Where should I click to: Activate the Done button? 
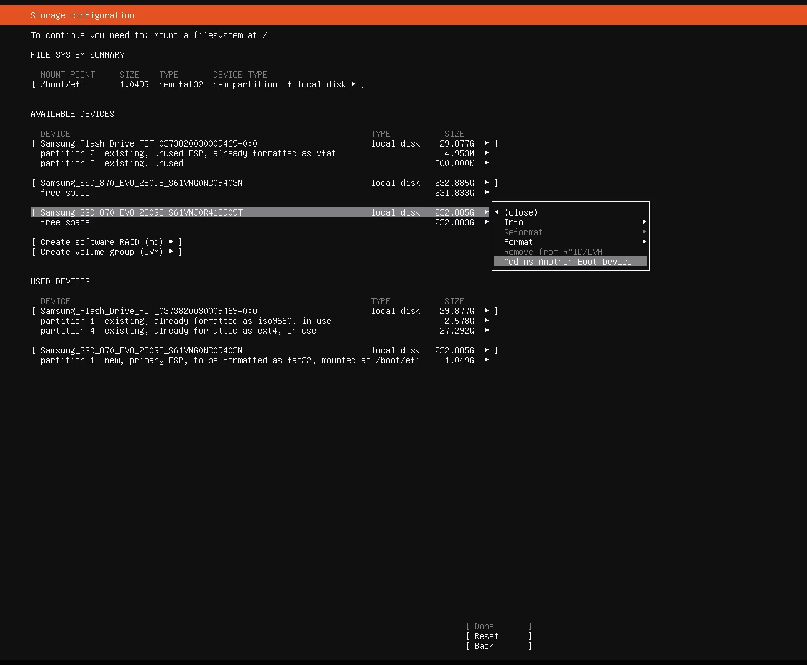pyautogui.click(x=499, y=626)
